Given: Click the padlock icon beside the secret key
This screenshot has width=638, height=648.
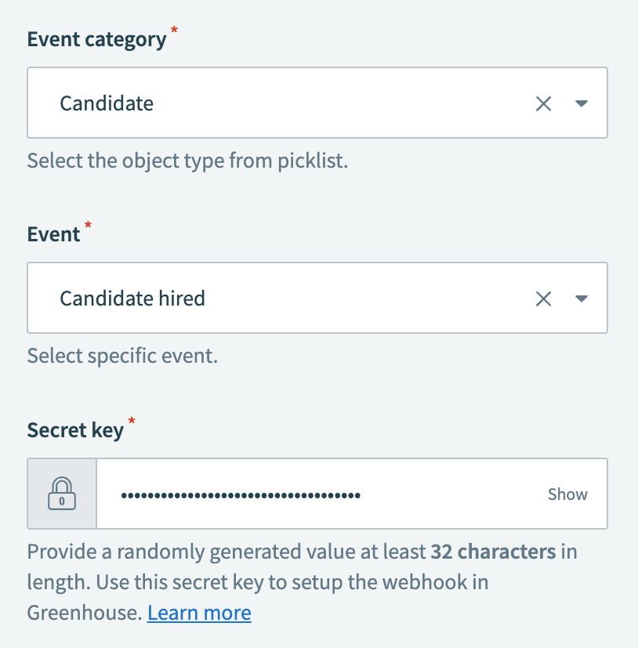Looking at the screenshot, I should click(61, 493).
